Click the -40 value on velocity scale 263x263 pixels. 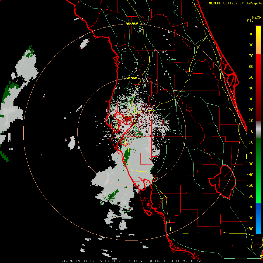pos(250,175)
